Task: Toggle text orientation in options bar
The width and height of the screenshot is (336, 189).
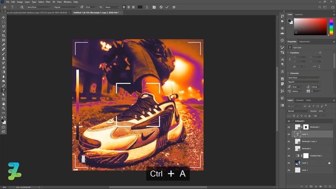Action: coord(22,7)
